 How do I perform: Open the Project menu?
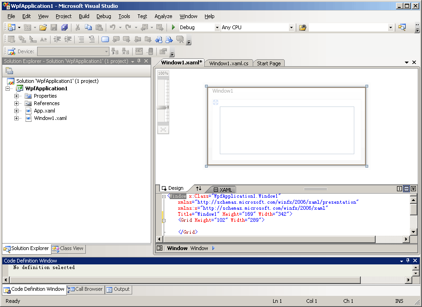64,16
